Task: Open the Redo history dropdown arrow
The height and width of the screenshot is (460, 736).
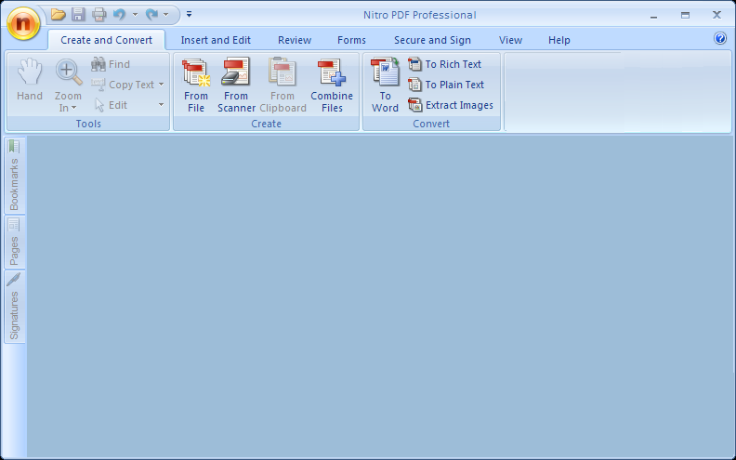Action: click(x=165, y=15)
